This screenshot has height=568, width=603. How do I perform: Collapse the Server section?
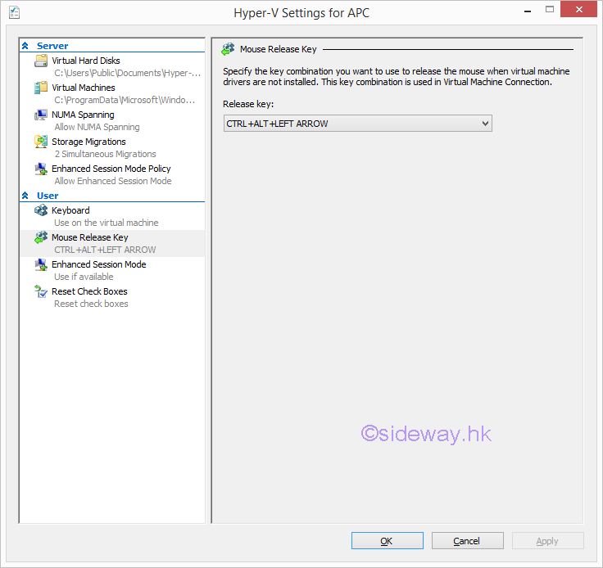[25, 46]
